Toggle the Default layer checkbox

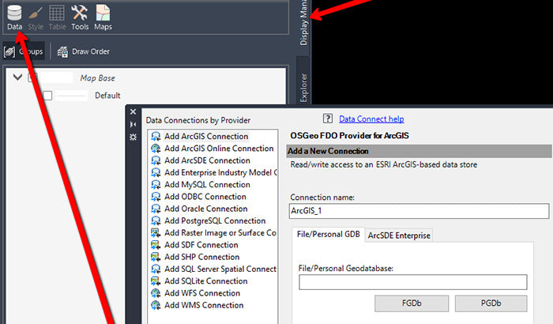click(47, 96)
